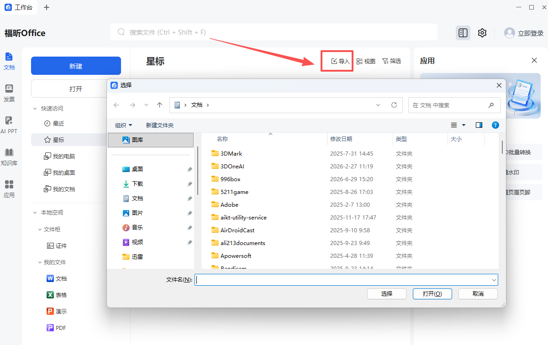Open settings gear icon in 福昕Office header
The height and width of the screenshot is (345, 548).
482,33
